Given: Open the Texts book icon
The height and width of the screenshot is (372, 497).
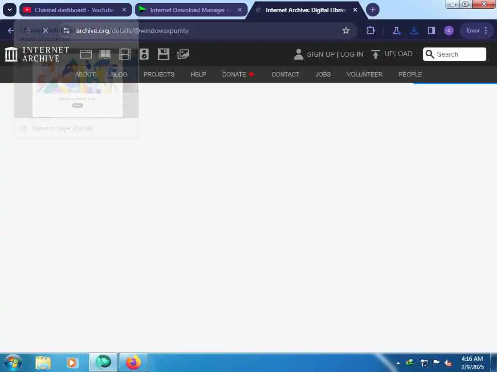Looking at the screenshot, I should click(x=105, y=54).
